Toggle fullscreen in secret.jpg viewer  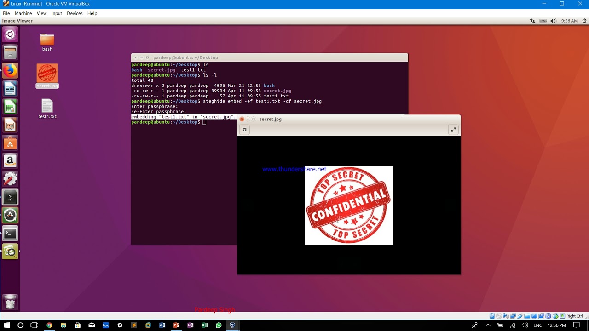[x=453, y=130]
